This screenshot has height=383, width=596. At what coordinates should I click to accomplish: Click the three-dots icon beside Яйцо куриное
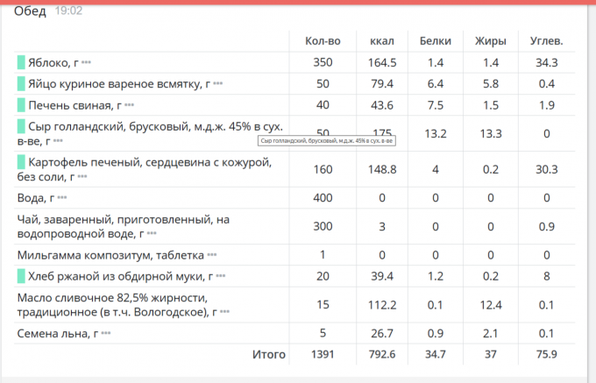(217, 84)
